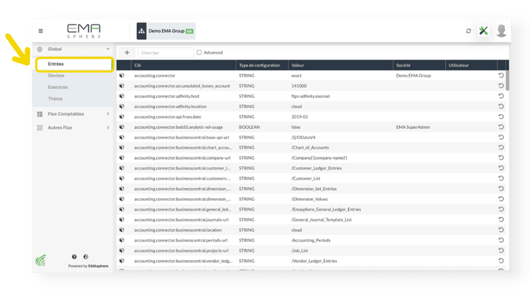This screenshot has width=530, height=302.
Task: Toggle the hamburger sidebar menu
Action: (x=41, y=31)
